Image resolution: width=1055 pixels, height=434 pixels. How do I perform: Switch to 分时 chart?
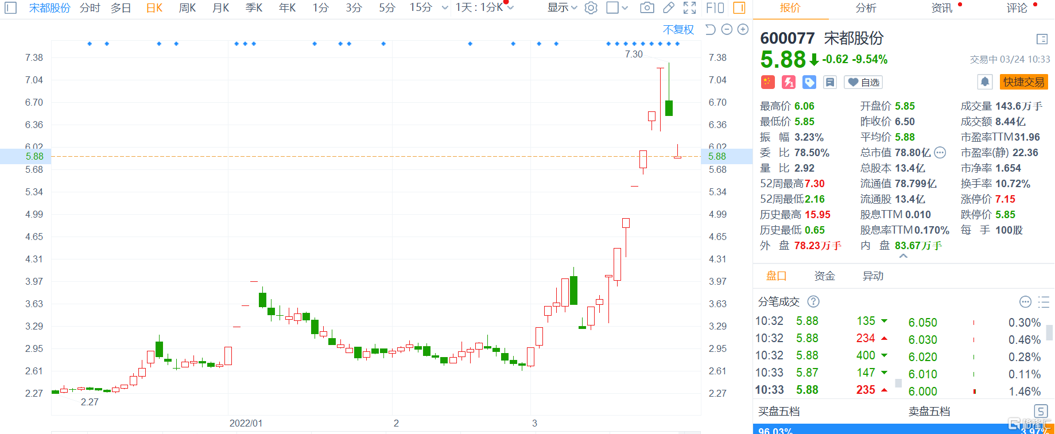(x=90, y=7)
